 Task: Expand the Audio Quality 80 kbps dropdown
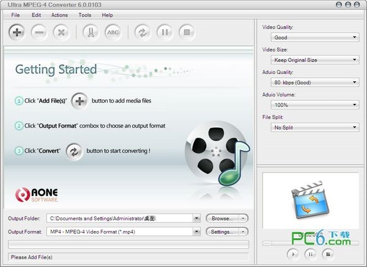click(x=315, y=82)
